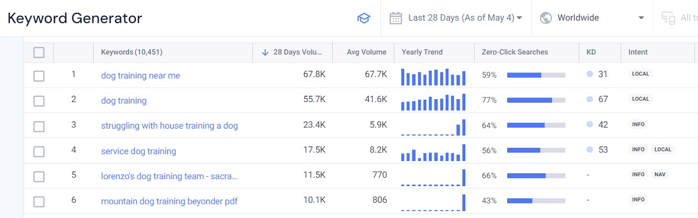This screenshot has height=218, width=698.
Task: Click the Keyword Generator page title
Action: pos(75,19)
